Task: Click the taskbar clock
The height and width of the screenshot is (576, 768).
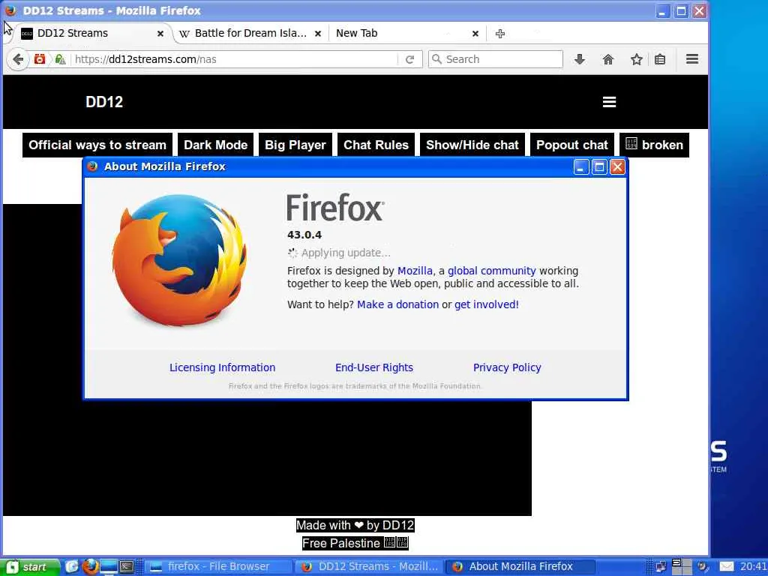Action: click(753, 567)
